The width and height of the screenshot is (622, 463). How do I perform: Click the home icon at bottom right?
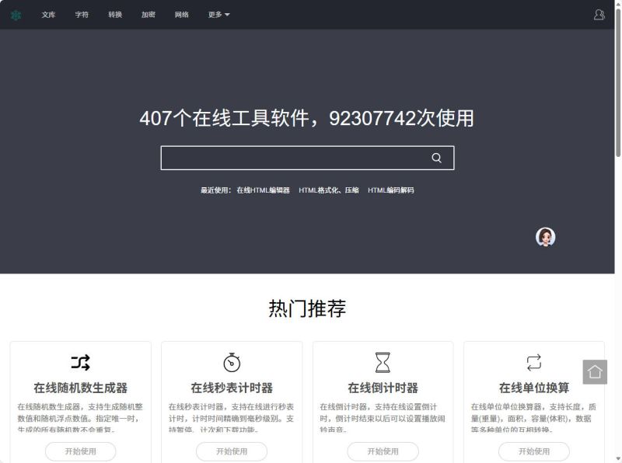(x=596, y=372)
